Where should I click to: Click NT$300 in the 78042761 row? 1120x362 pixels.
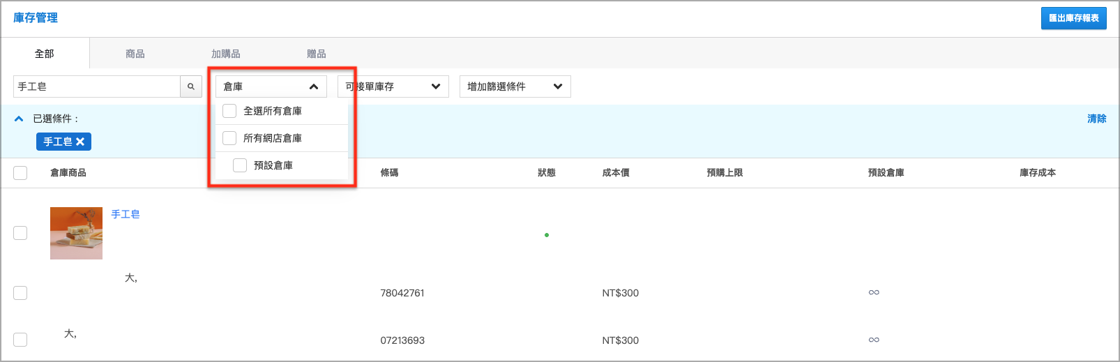tap(621, 293)
